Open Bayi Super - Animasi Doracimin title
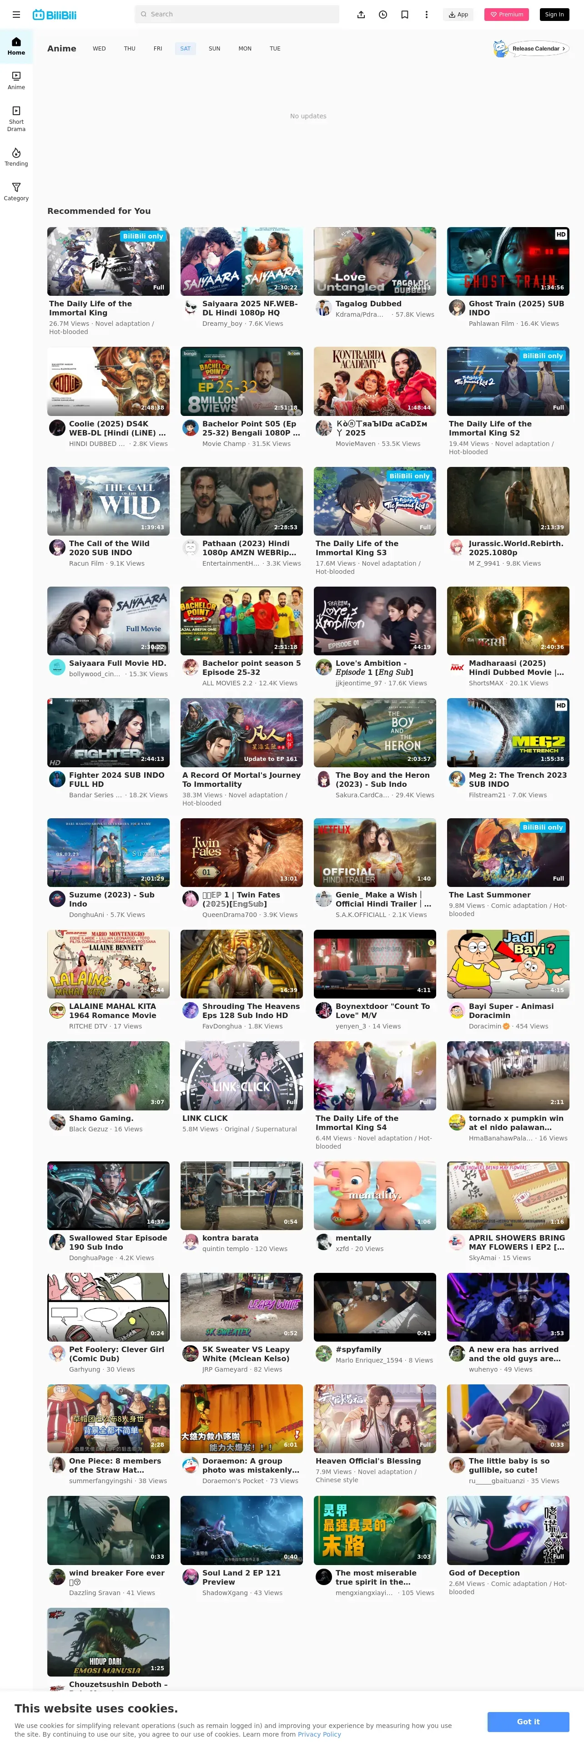The height and width of the screenshot is (1753, 584). [511, 1011]
